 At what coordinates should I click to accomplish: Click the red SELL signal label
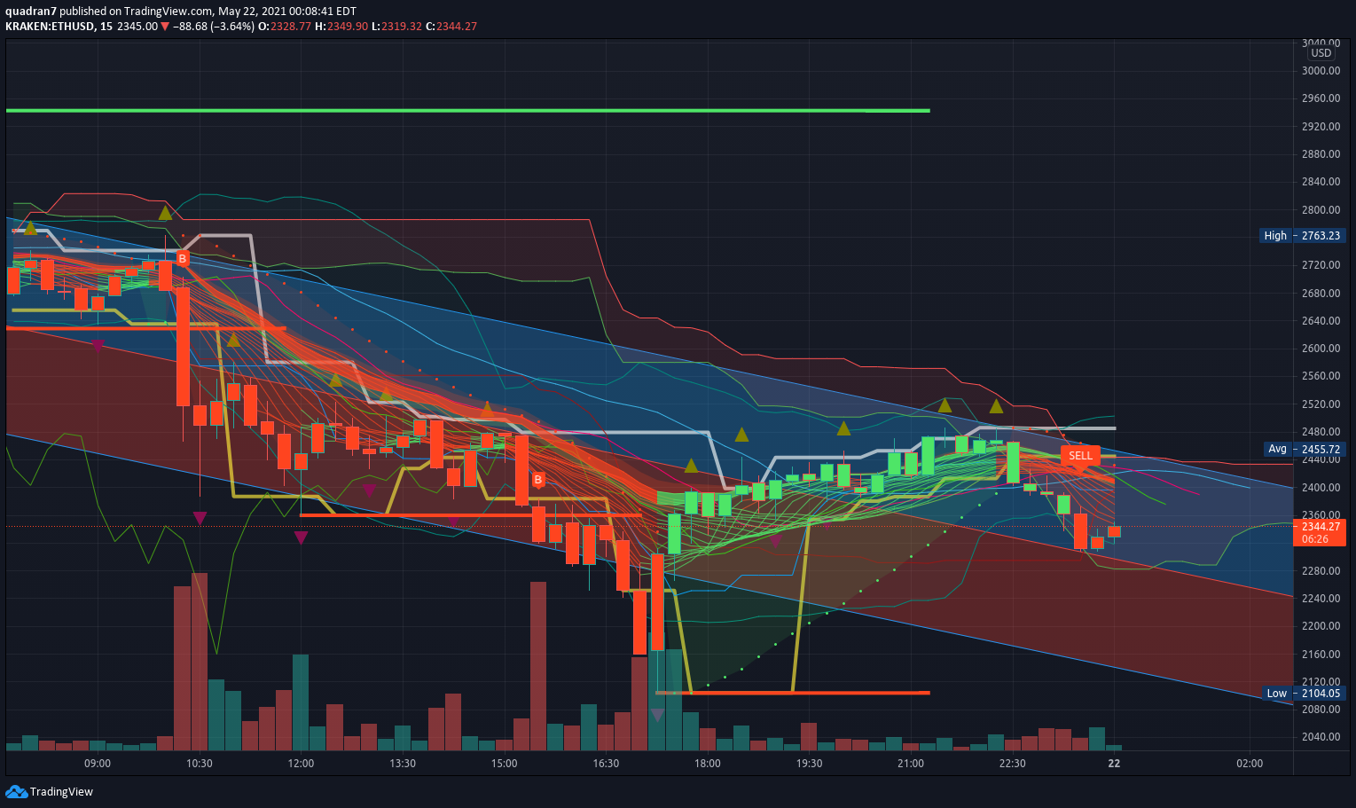(1080, 456)
